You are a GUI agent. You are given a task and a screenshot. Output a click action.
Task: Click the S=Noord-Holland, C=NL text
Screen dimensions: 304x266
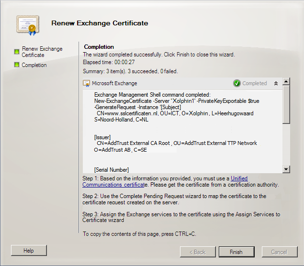coord(122,120)
